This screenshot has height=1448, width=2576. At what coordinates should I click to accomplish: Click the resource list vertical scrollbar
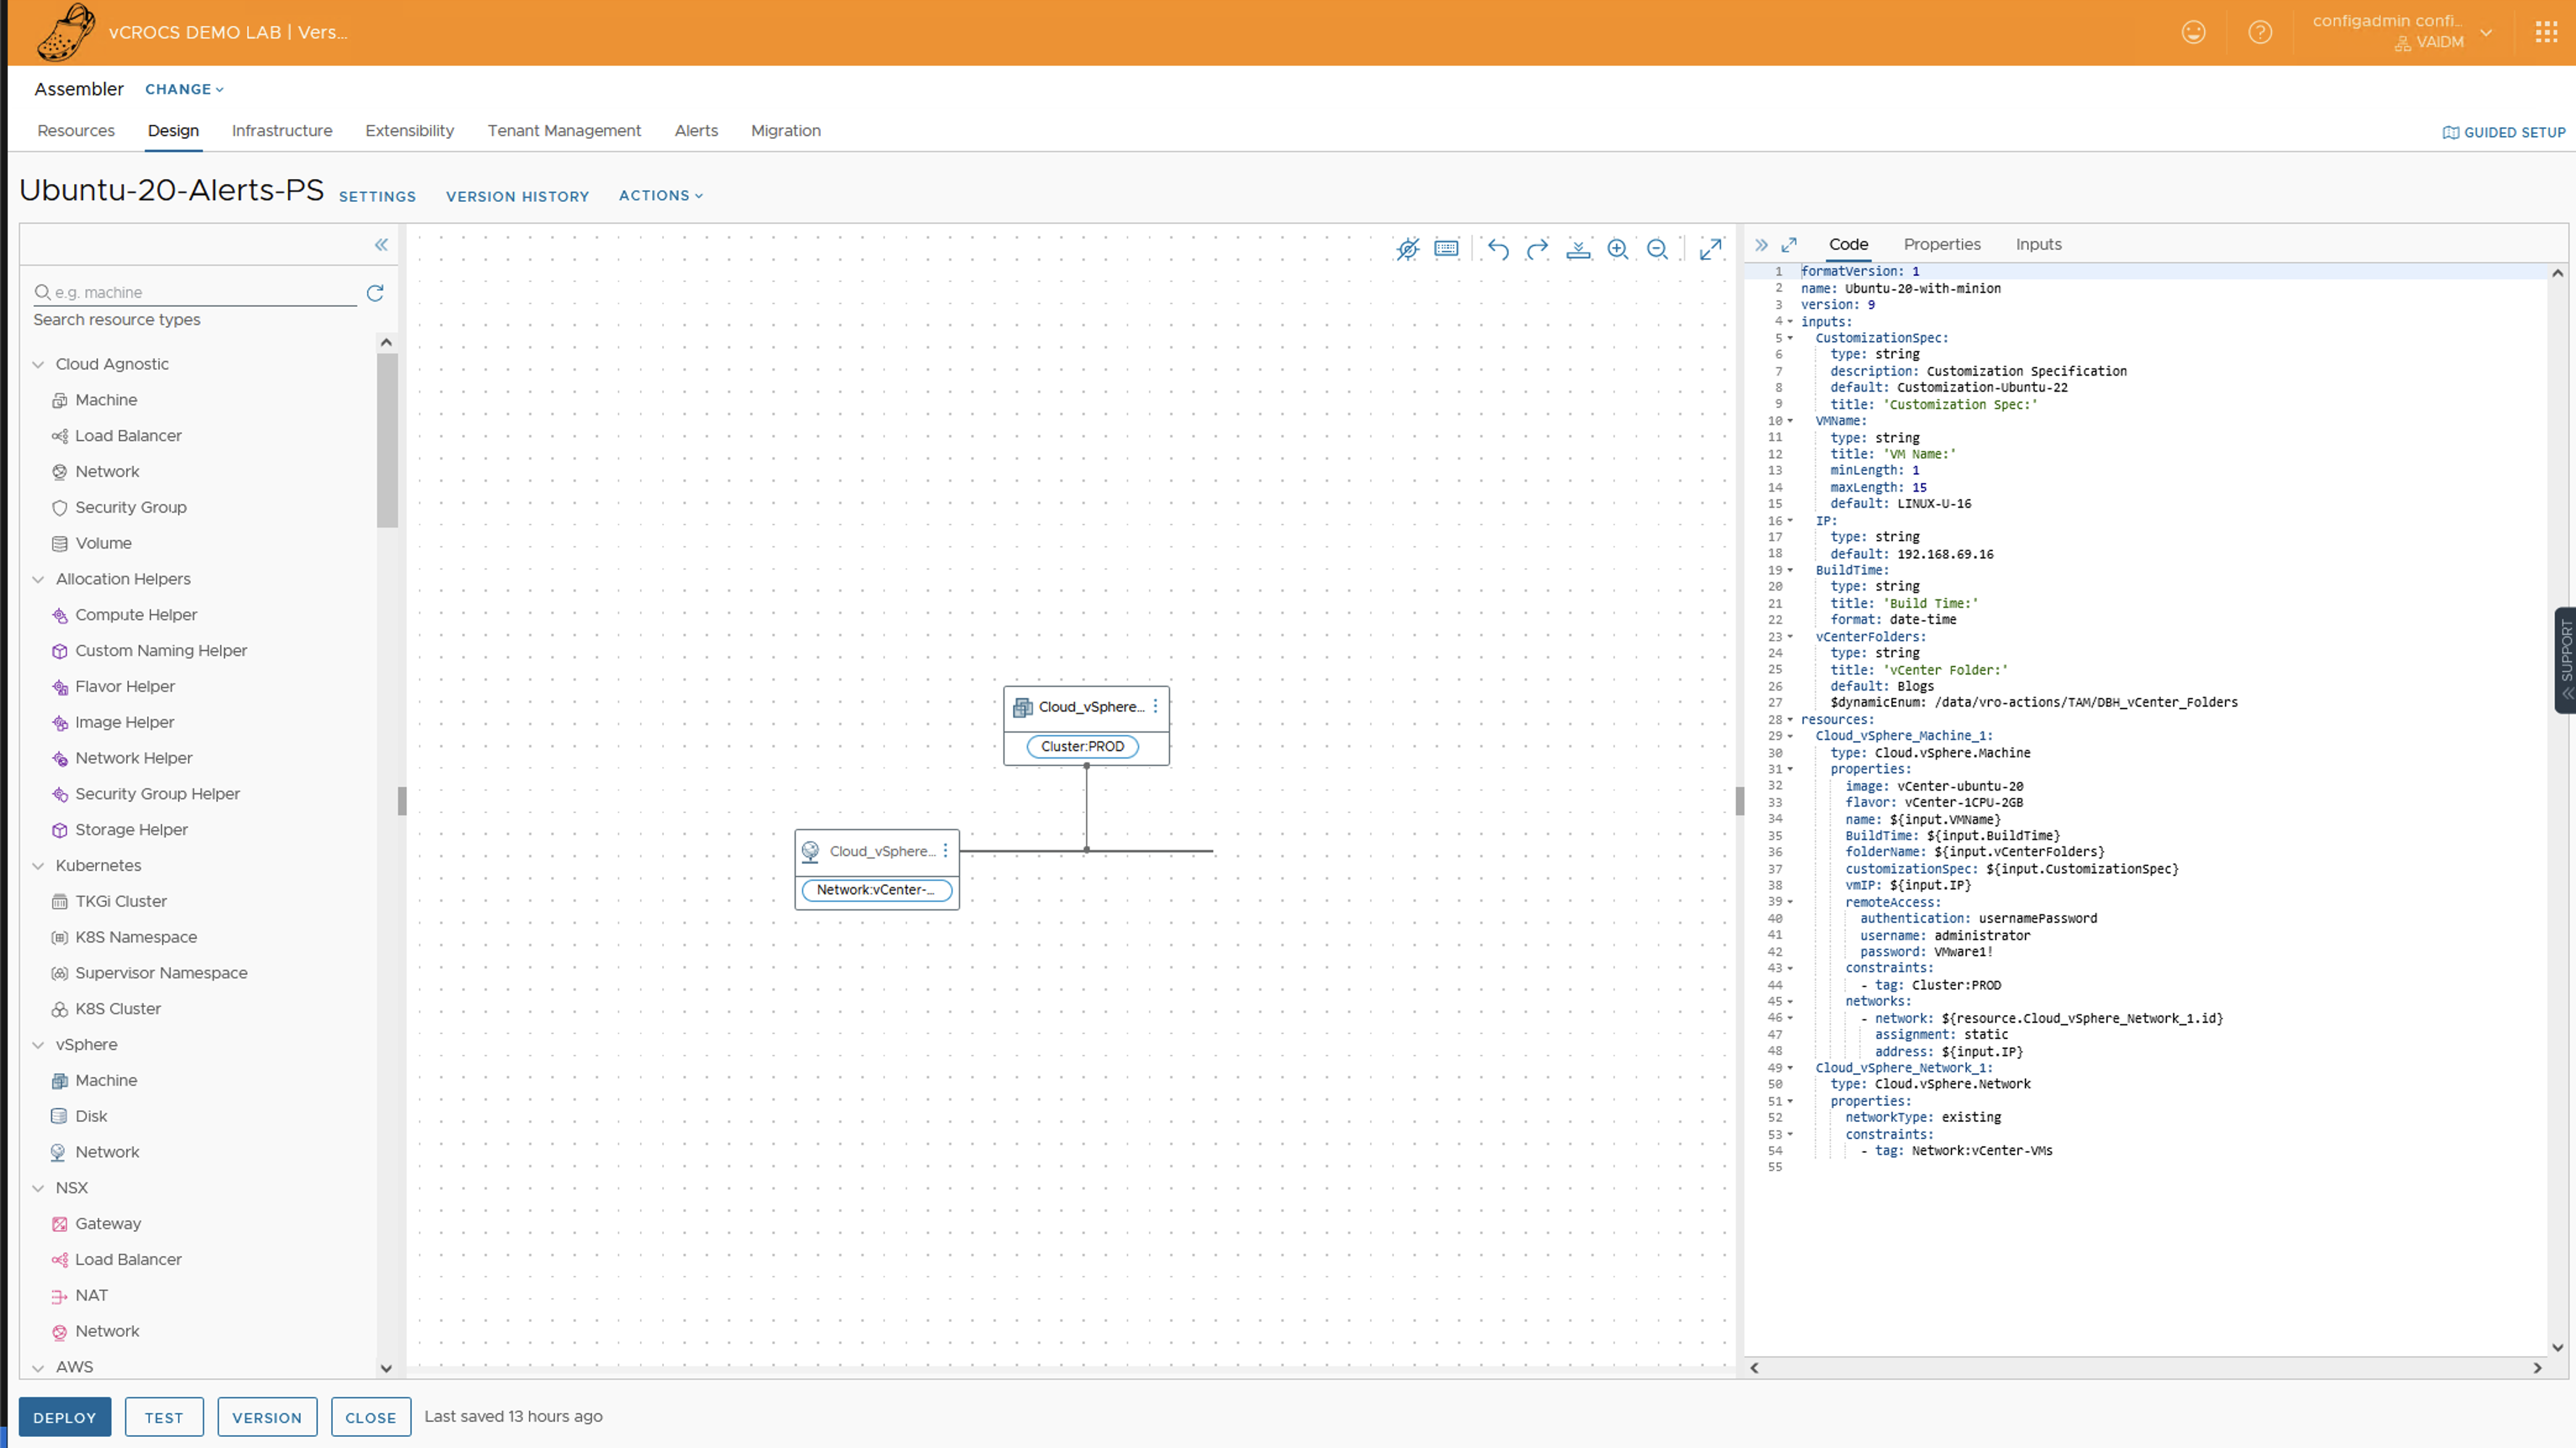[x=387, y=440]
